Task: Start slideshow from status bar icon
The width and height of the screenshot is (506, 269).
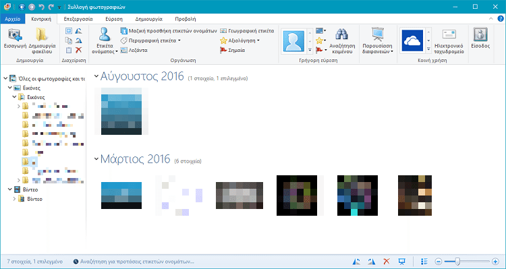Action: click(x=401, y=262)
